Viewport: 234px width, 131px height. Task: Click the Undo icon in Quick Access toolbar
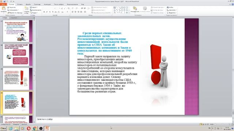pyautogui.click(x=7, y=1)
